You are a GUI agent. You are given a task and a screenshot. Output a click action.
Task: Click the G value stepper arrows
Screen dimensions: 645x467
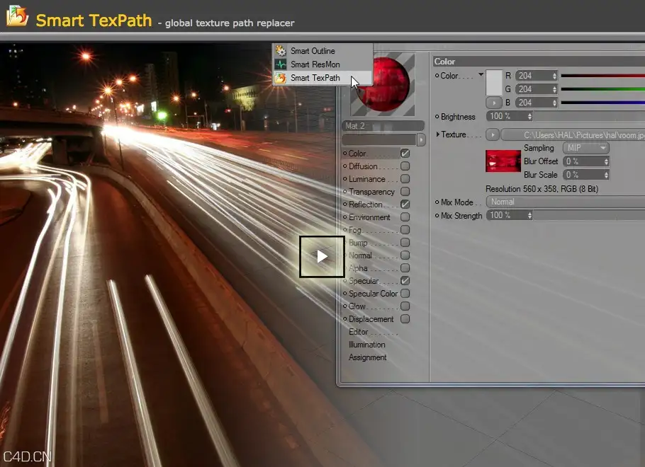pos(554,89)
